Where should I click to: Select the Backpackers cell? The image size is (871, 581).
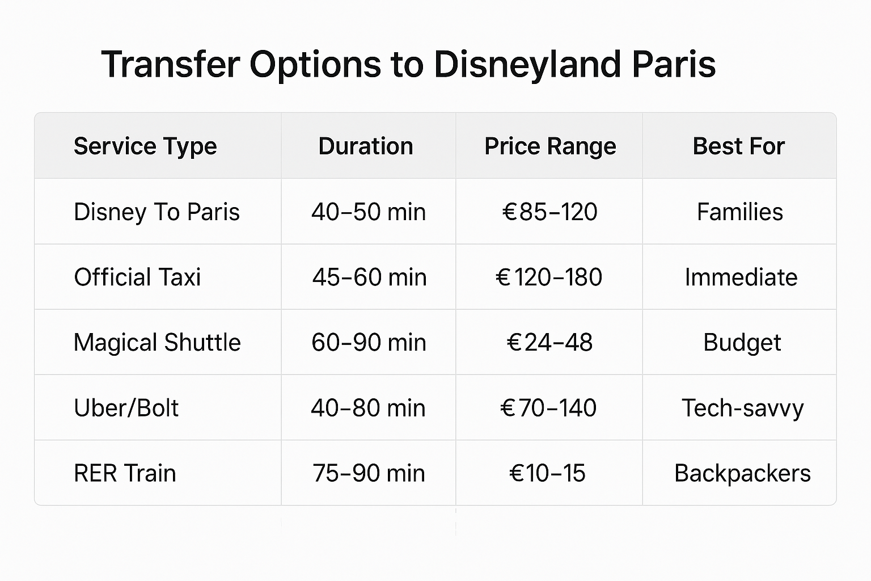coord(742,473)
